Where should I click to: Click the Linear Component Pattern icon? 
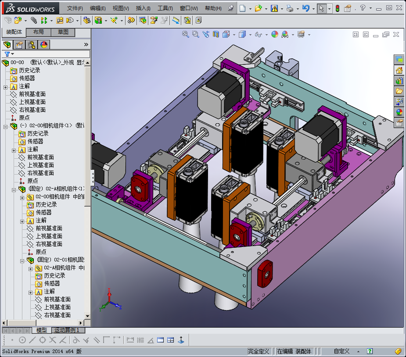point(44,20)
